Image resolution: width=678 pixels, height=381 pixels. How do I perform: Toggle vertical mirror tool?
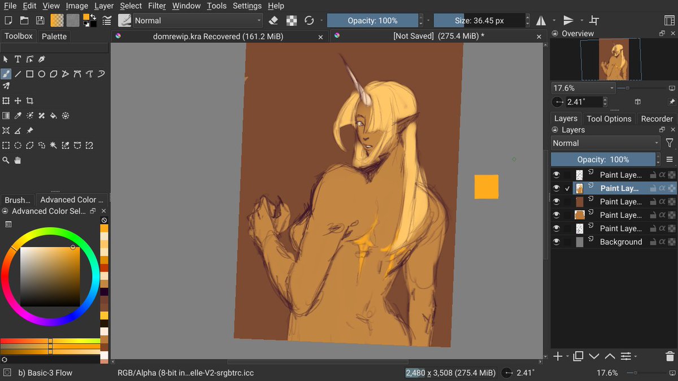[x=568, y=20]
